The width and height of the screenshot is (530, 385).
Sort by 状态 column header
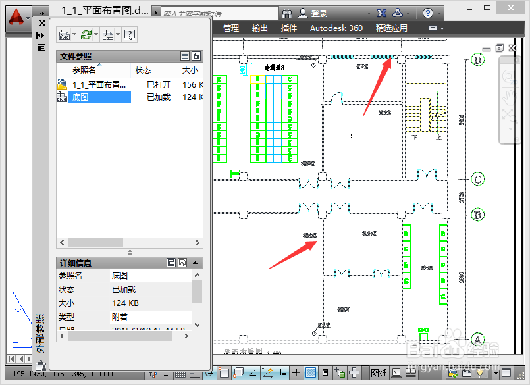pos(154,70)
